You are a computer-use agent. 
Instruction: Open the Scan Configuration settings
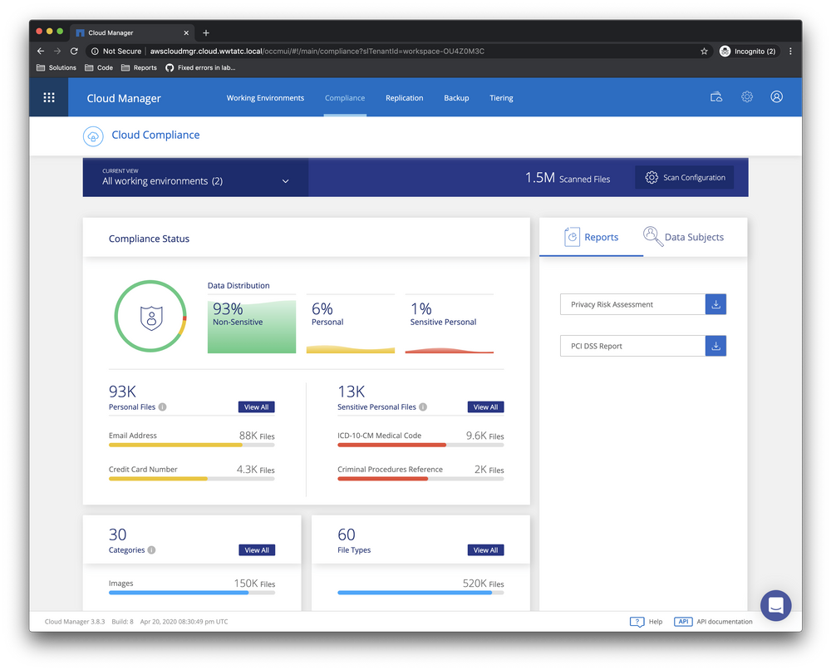click(x=684, y=176)
